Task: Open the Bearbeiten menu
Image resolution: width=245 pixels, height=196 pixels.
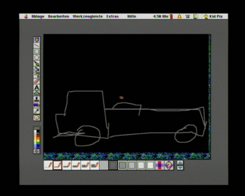Action: pyautogui.click(x=58, y=17)
